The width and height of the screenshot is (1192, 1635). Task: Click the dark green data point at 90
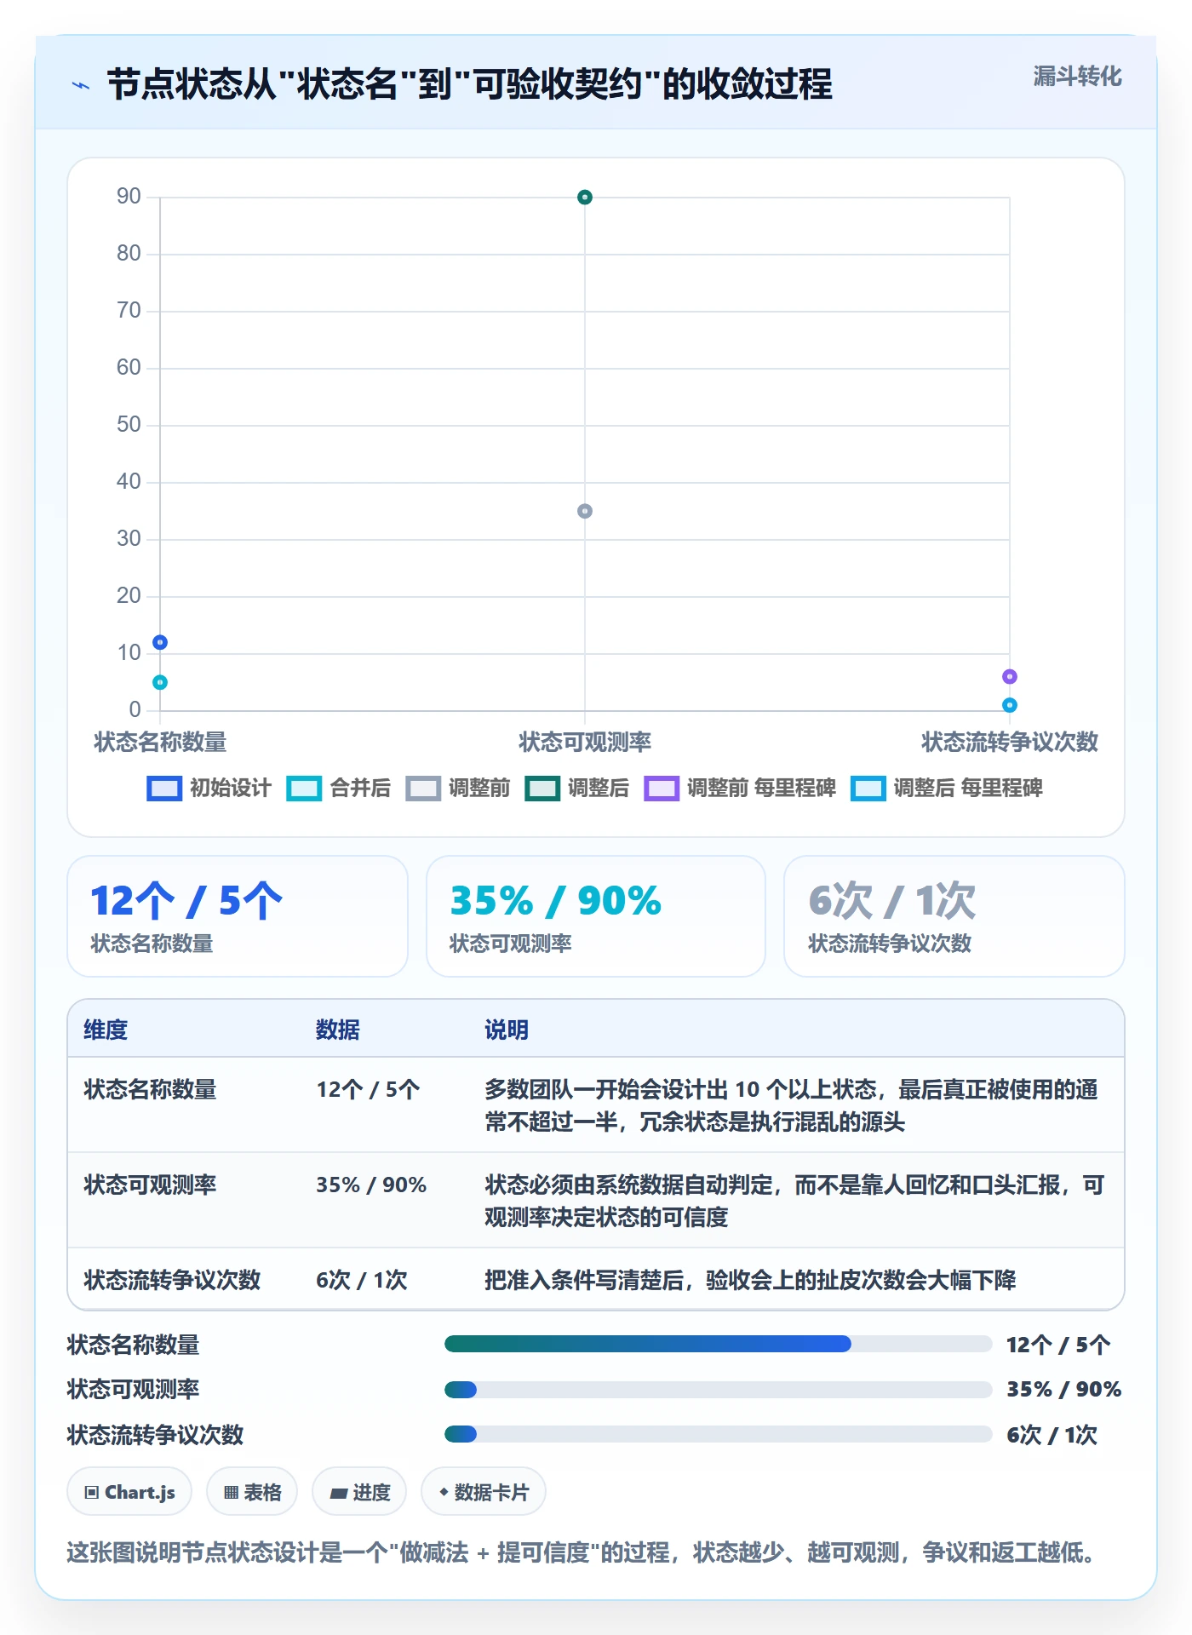585,198
